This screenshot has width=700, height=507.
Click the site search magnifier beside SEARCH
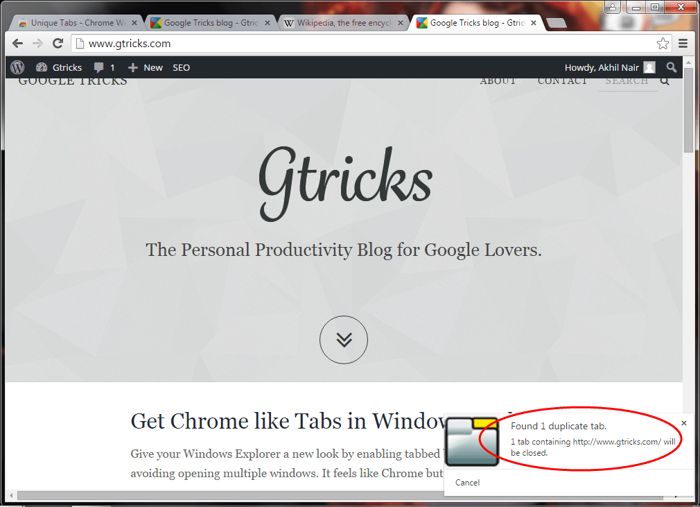(x=665, y=81)
